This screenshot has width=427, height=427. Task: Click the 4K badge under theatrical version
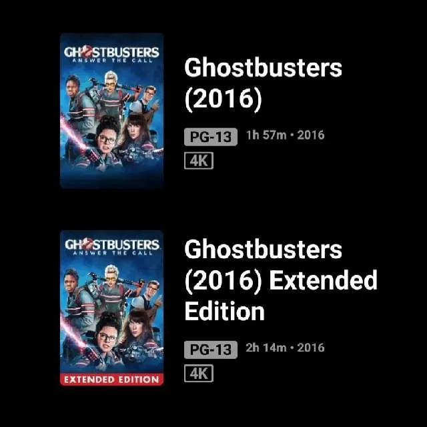pyautogui.click(x=199, y=161)
